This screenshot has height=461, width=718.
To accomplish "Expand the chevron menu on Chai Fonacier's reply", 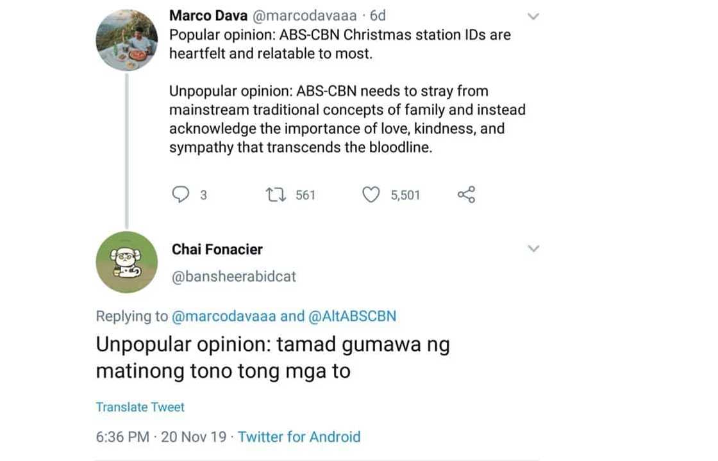I will pyautogui.click(x=533, y=248).
